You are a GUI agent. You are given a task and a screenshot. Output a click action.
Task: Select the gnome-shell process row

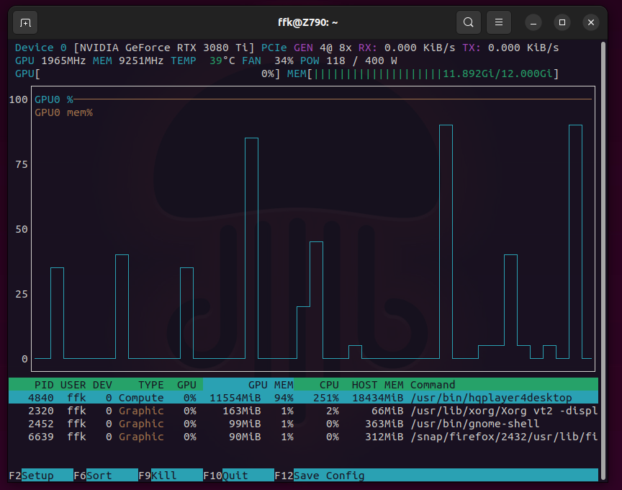pos(302,424)
